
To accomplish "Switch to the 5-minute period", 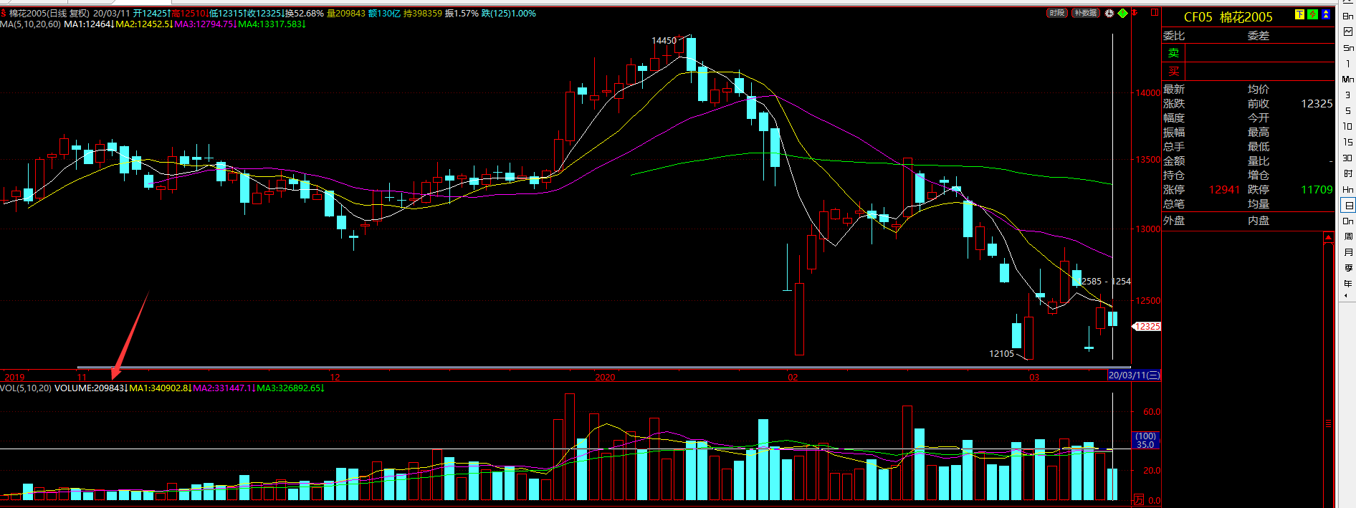I will (1348, 110).
